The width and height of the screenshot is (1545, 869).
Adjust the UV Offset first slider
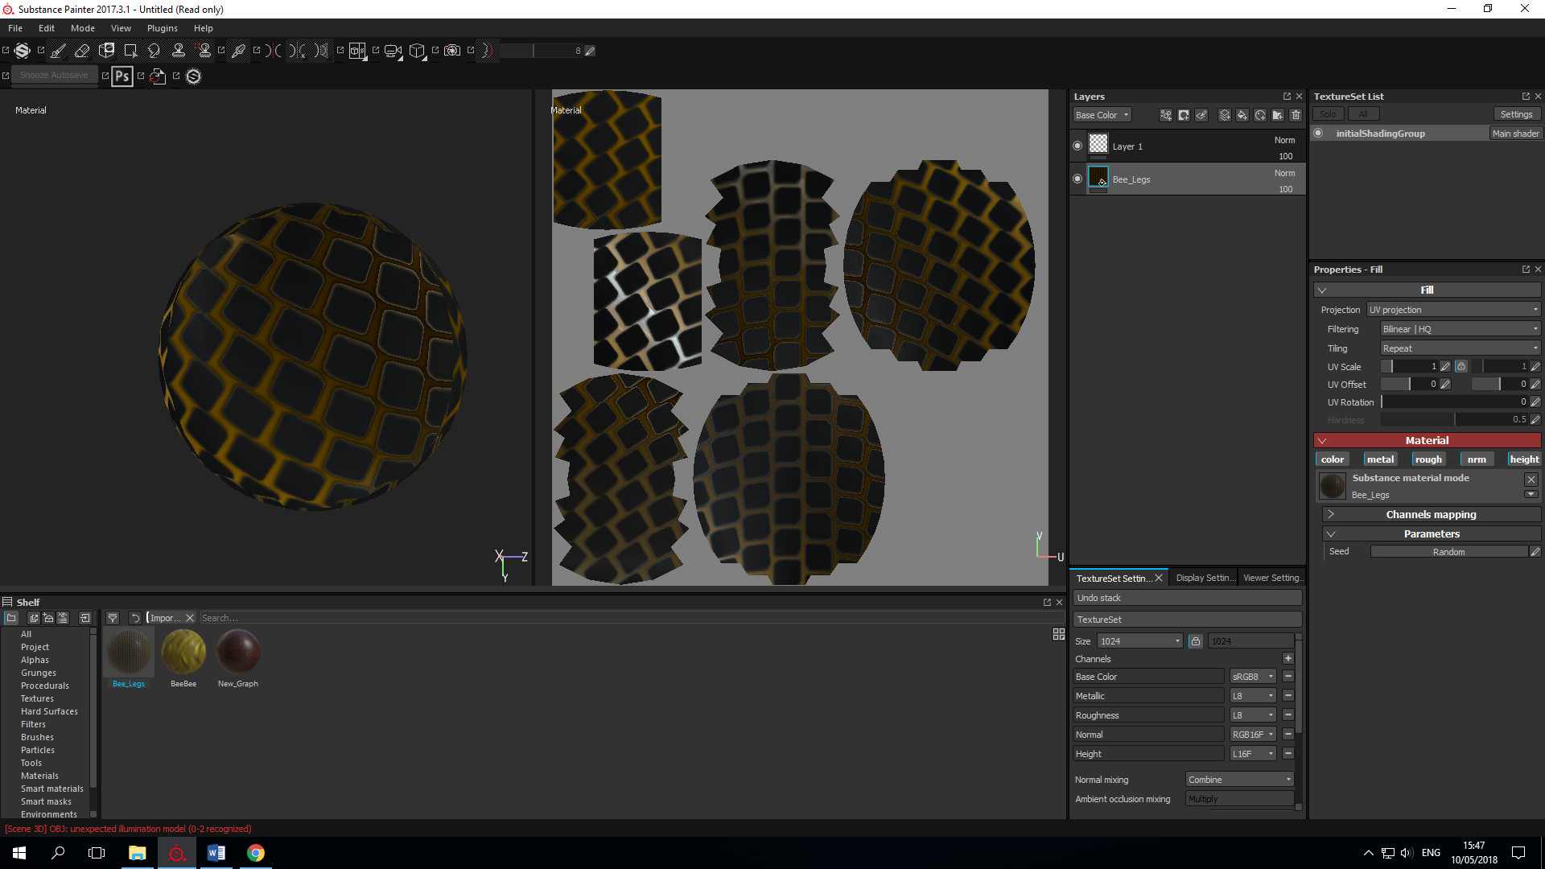(1409, 385)
